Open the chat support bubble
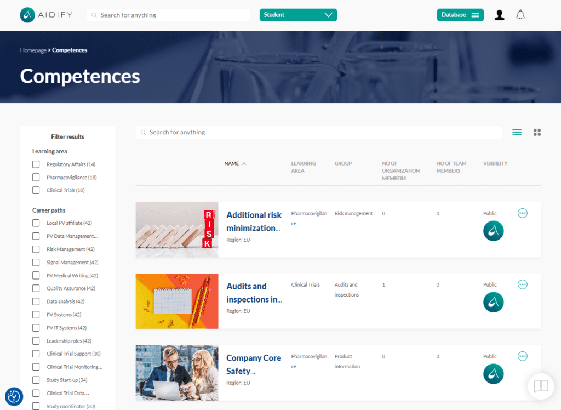Viewport: 561px width, 410px height. pyautogui.click(x=540, y=386)
